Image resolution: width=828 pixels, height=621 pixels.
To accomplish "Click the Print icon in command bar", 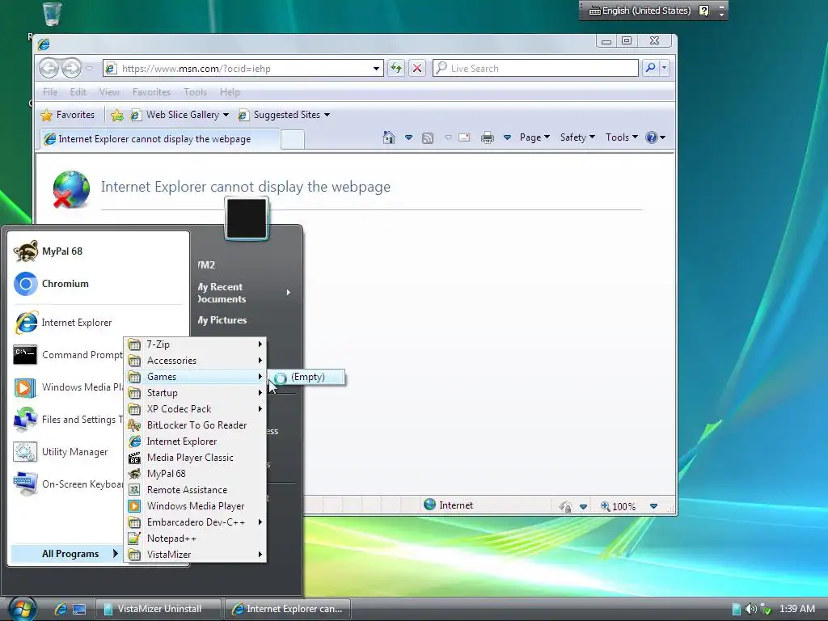I will coord(488,137).
